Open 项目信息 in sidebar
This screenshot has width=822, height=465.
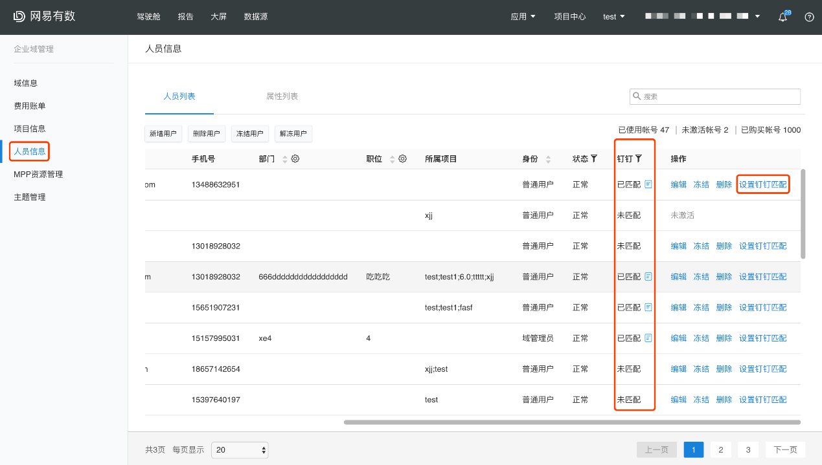[x=30, y=129]
